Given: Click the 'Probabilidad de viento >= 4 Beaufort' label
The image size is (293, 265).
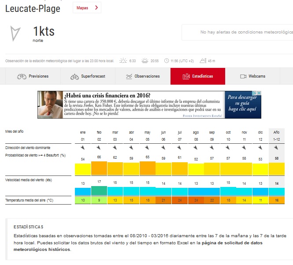Looking at the screenshot, I should (x=36, y=155).
